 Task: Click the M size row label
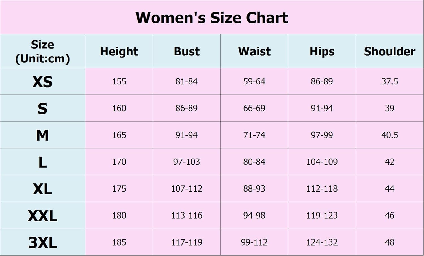pos(42,135)
